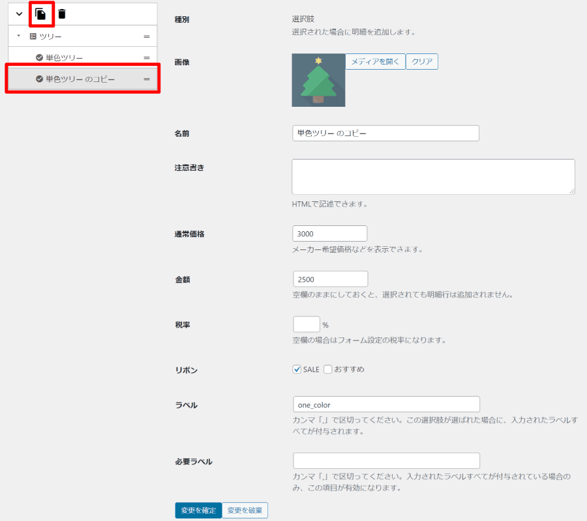Click the 変更を確定 button
The height and width of the screenshot is (521, 587).
pos(198,510)
